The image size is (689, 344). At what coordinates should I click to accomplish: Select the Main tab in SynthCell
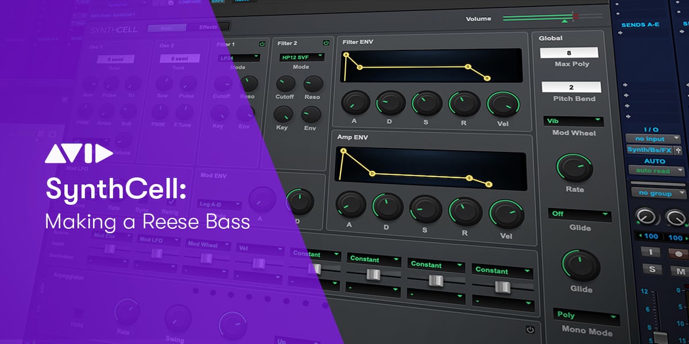tap(168, 26)
